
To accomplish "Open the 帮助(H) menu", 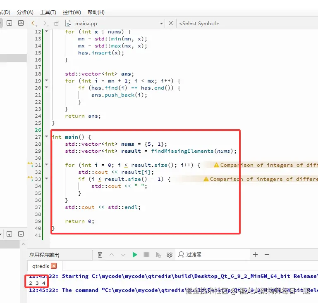I will point(96,12).
